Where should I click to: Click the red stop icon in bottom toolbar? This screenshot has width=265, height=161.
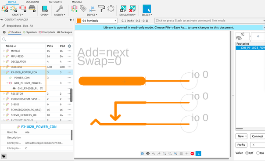tap(192, 154)
